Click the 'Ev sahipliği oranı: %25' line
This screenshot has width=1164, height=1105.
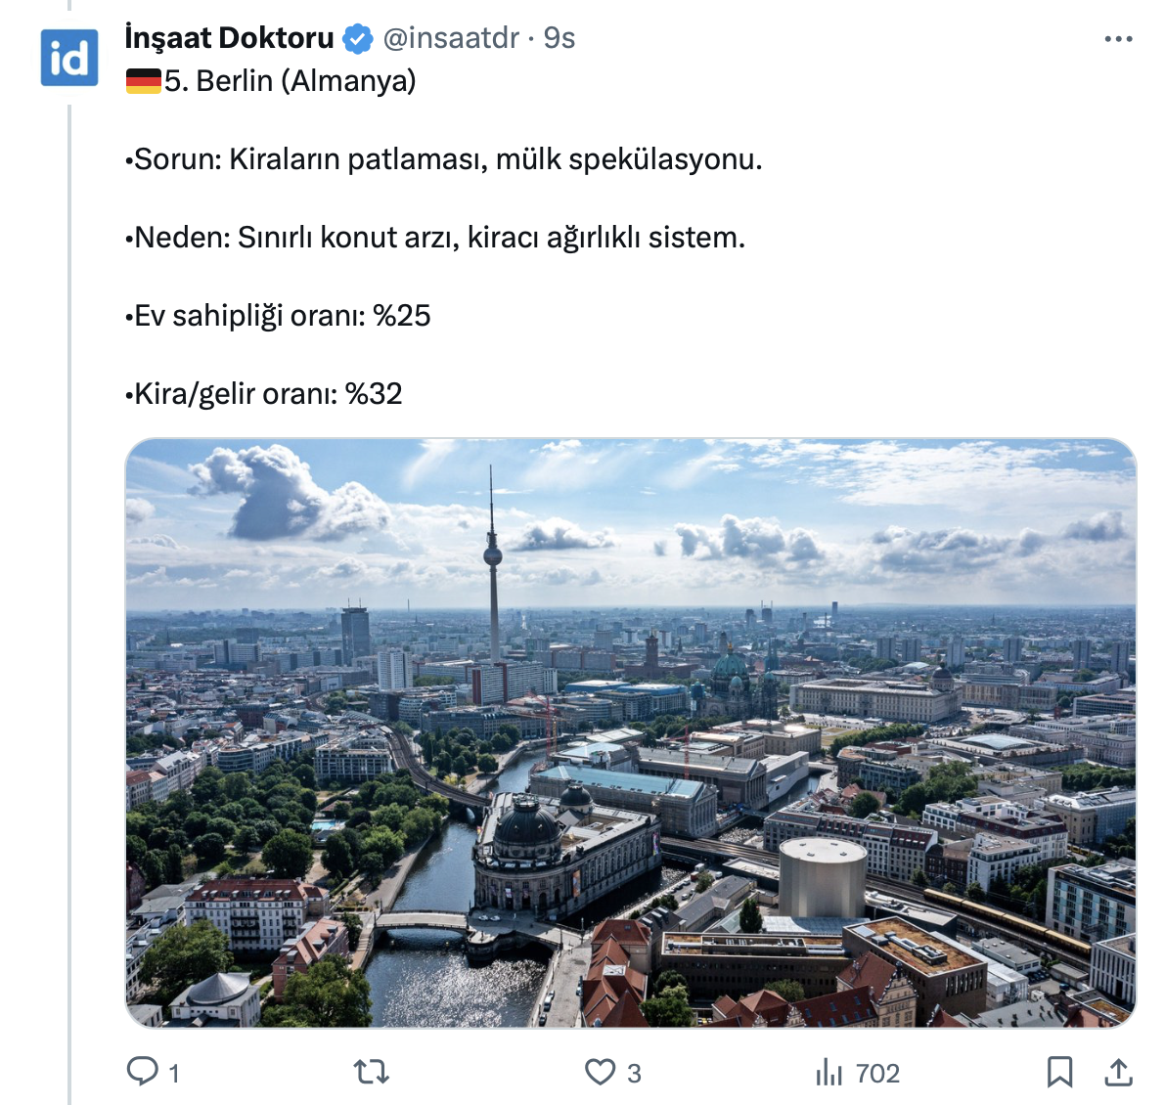(279, 316)
